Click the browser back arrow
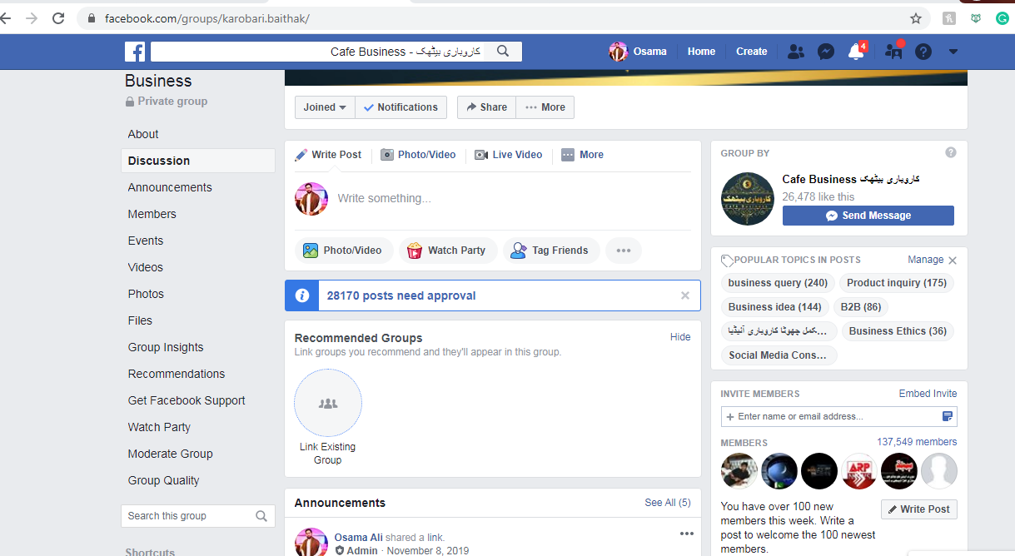Screen dimensions: 1015x556 (x=7, y=18)
